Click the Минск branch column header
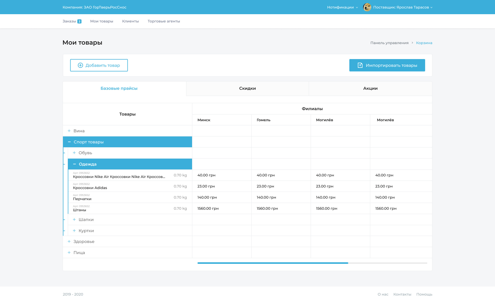 coord(204,120)
